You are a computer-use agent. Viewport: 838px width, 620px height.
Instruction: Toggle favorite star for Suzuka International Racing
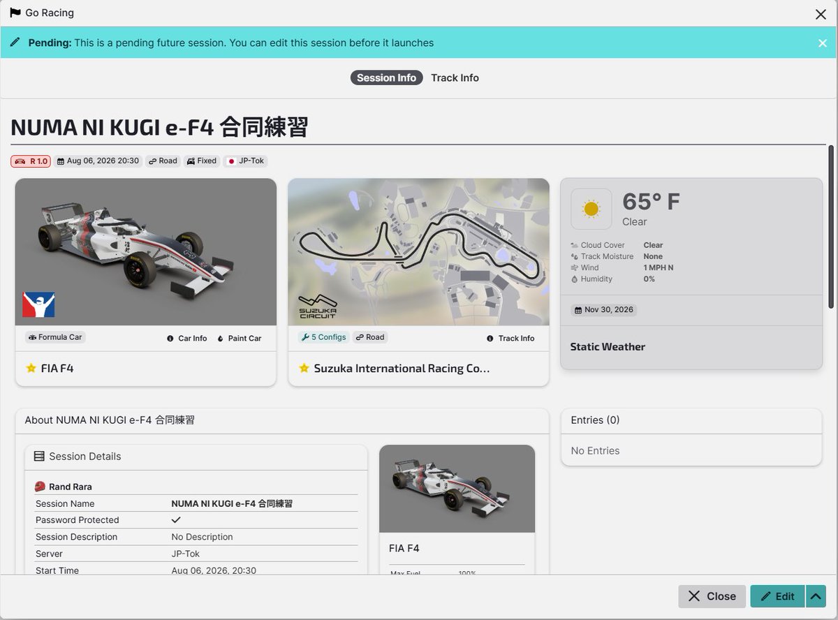pos(304,368)
